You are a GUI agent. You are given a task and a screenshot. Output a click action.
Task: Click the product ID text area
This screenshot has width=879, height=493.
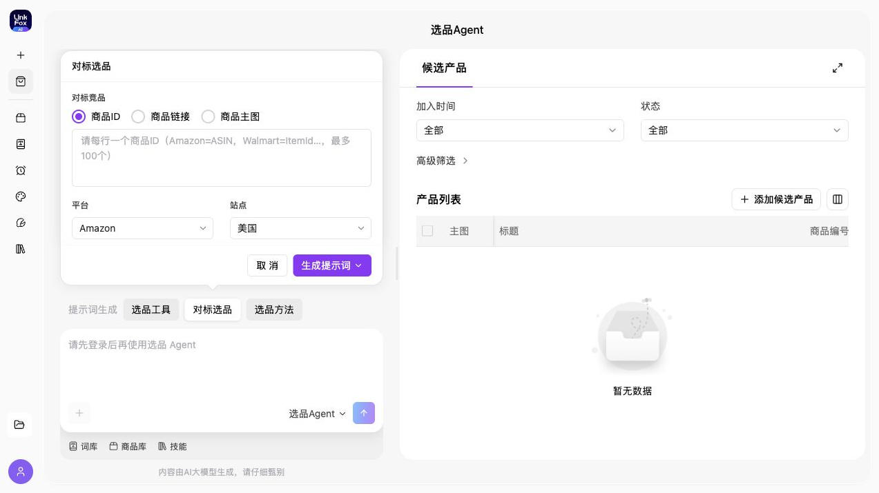click(222, 158)
